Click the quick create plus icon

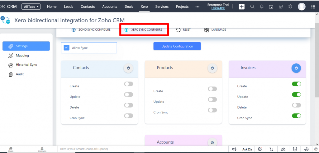click(x=241, y=7)
